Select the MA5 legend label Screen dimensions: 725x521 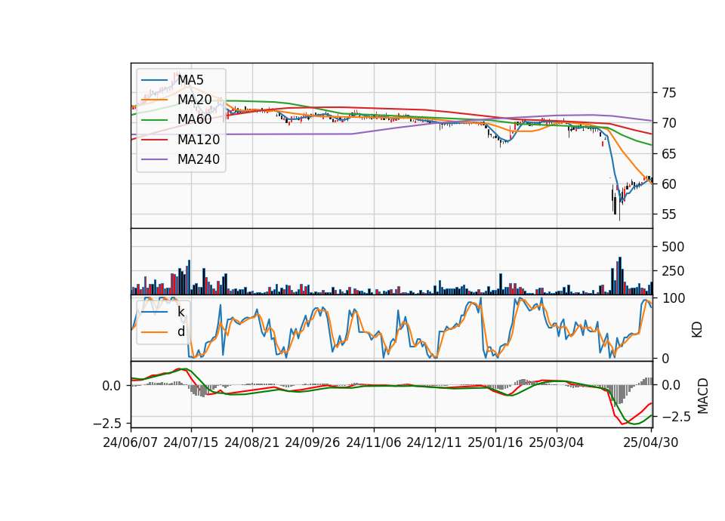click(x=190, y=80)
